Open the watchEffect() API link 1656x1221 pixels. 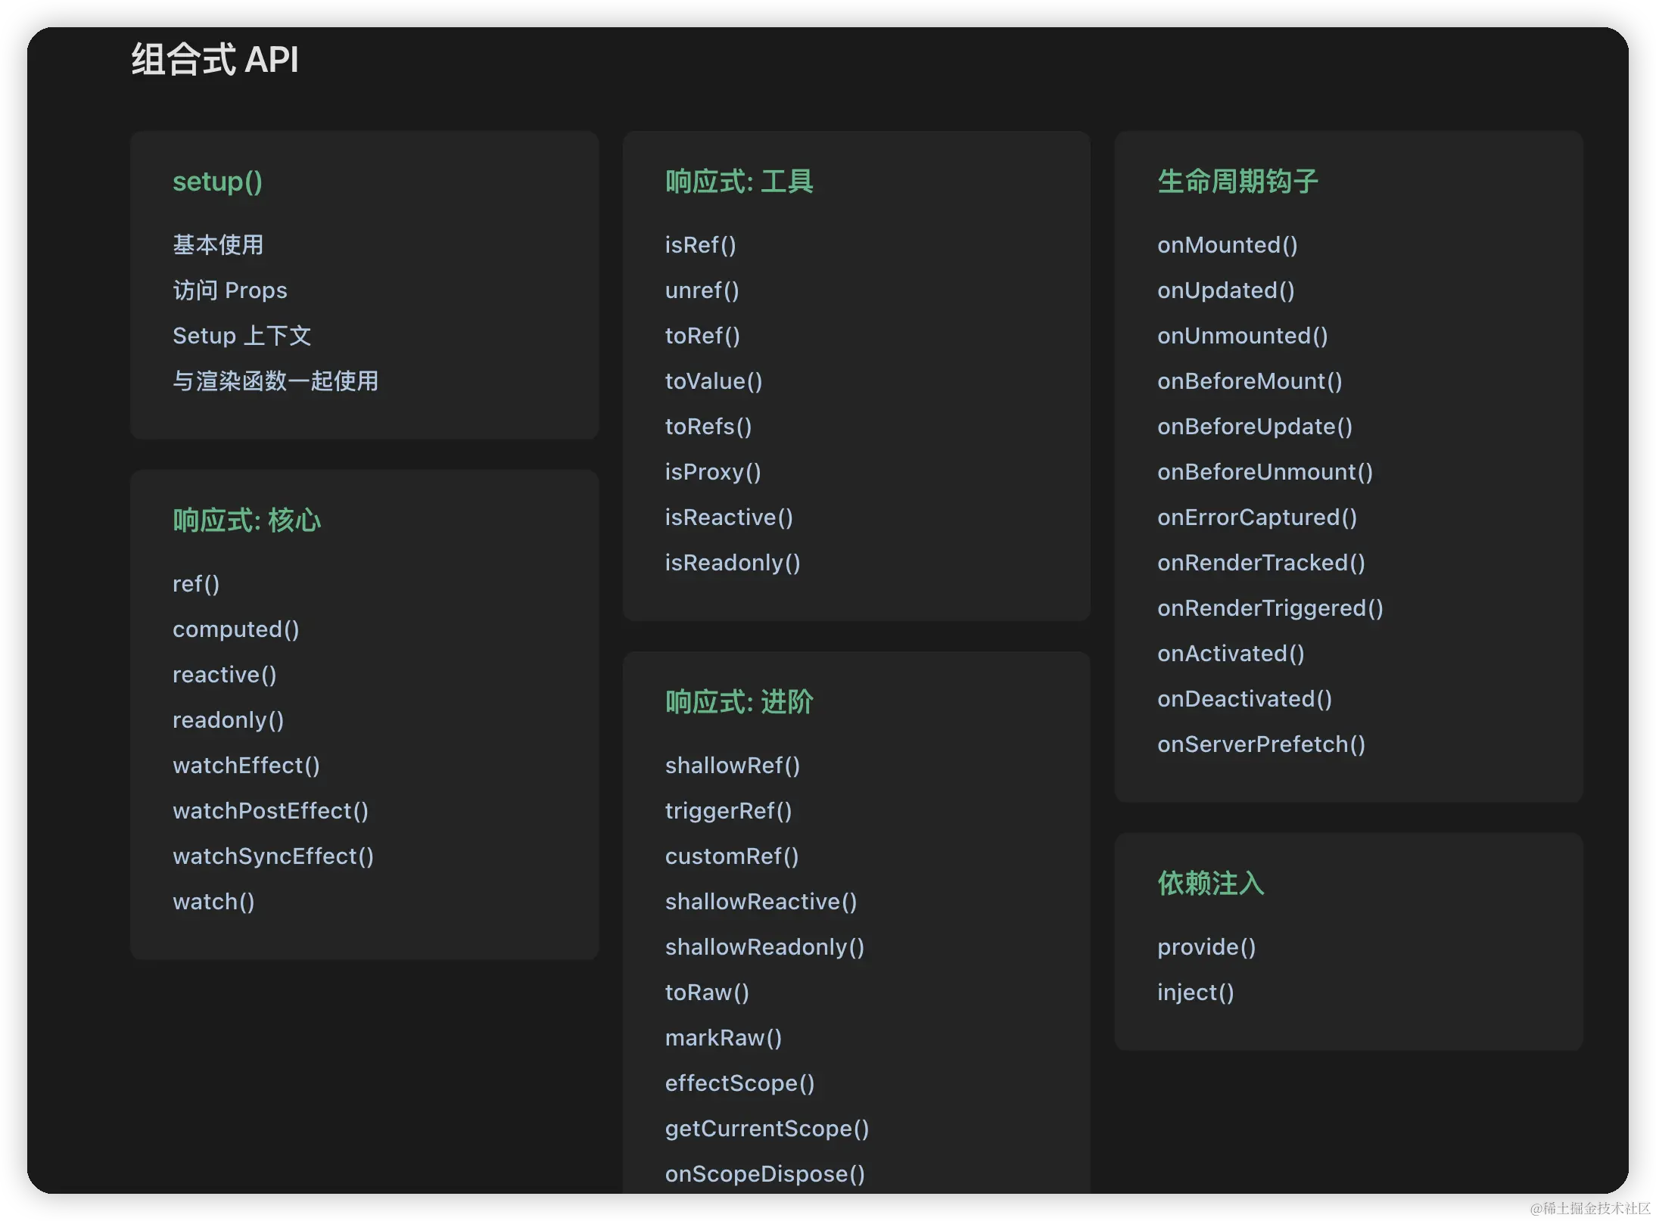pyautogui.click(x=246, y=765)
